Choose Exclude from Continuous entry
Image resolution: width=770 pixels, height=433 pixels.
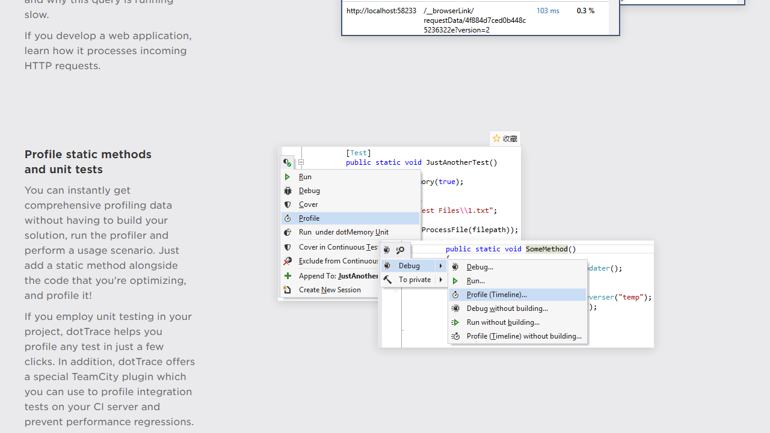tap(331, 261)
